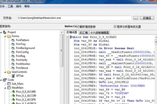157x104 pixels.
Task: Switch to the 十六进制编辑器 tab
Action: coord(99,33)
